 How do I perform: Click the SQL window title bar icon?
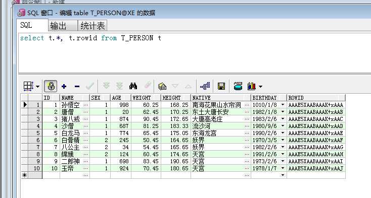click(21, 13)
